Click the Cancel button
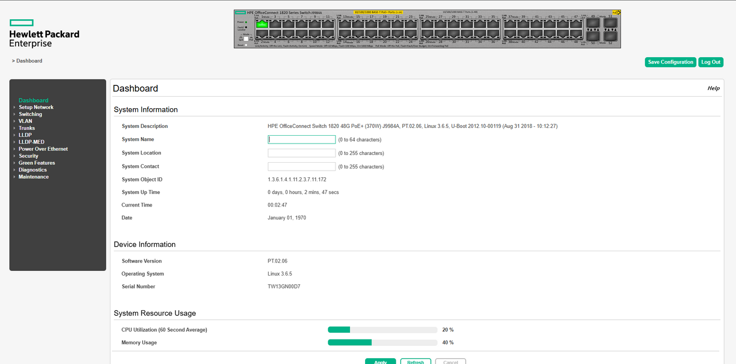This screenshot has width=736, height=364. coord(451,361)
